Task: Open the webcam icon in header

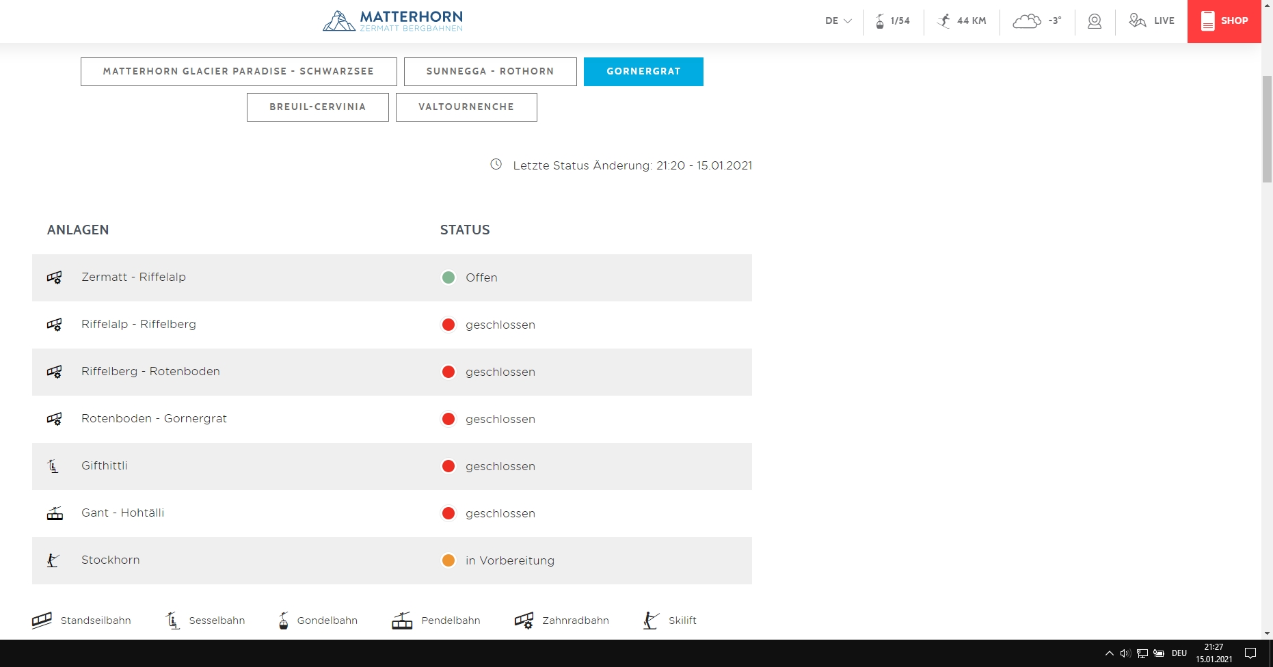Action: [x=1095, y=21]
